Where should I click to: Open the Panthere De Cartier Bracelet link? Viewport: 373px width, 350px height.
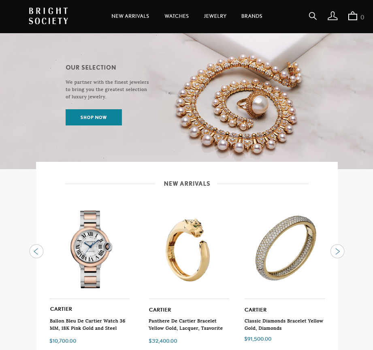[185, 325]
